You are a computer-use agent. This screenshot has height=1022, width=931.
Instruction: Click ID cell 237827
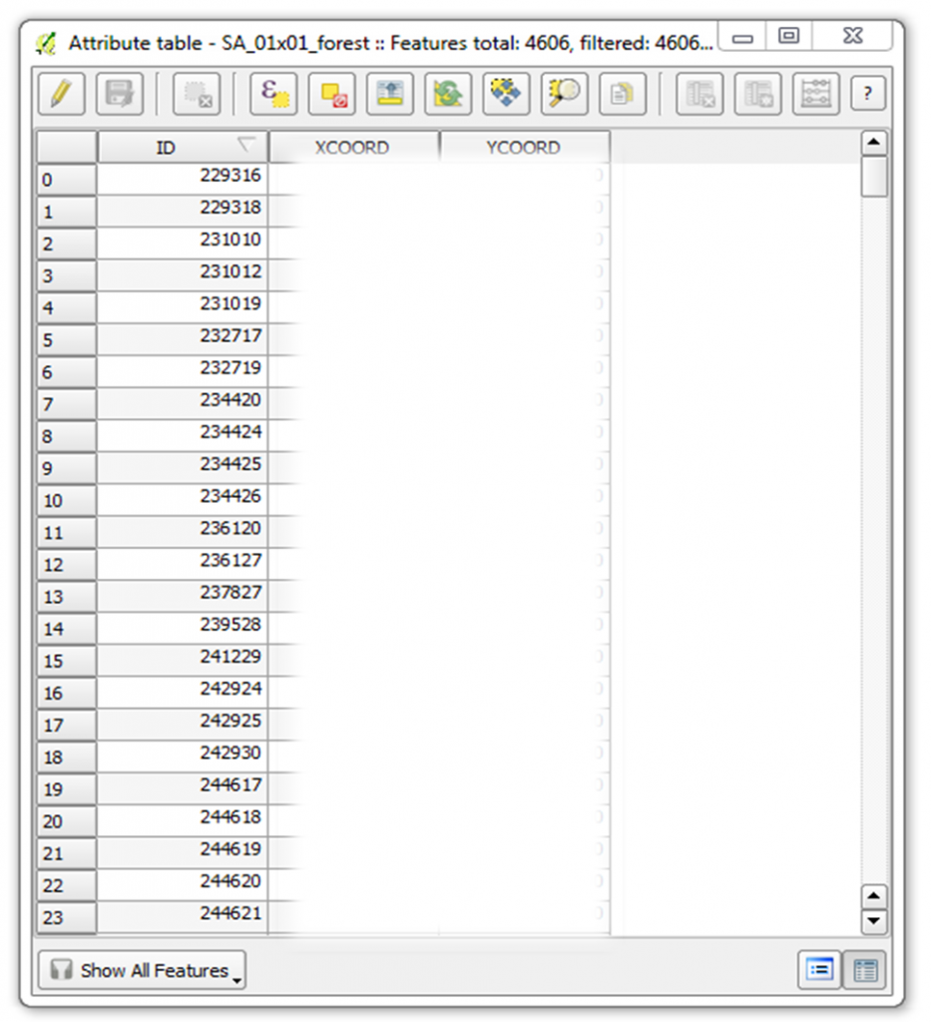[183, 596]
